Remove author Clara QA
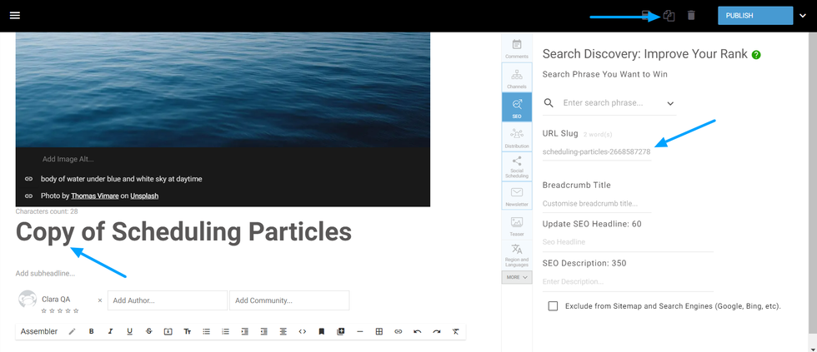Screen dimensions: 817x352 [99, 300]
